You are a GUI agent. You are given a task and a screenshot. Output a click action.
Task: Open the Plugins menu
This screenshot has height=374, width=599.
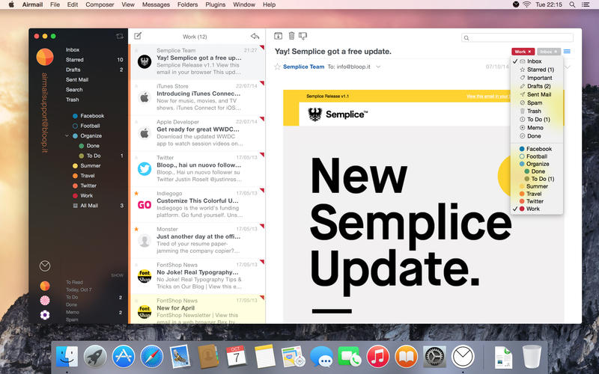pyautogui.click(x=215, y=4)
